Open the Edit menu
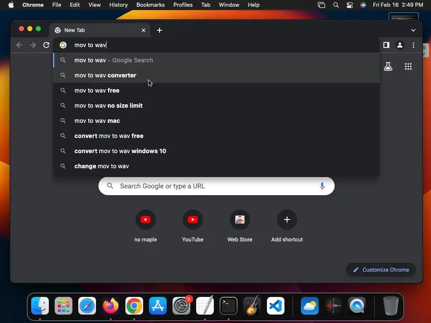The width and height of the screenshot is (431, 323). click(75, 5)
